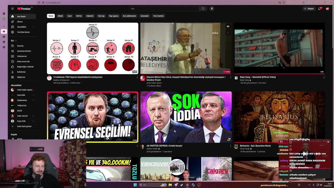
Task: Open Zafer AKCAY subscription channel
Action: (x=23, y=116)
